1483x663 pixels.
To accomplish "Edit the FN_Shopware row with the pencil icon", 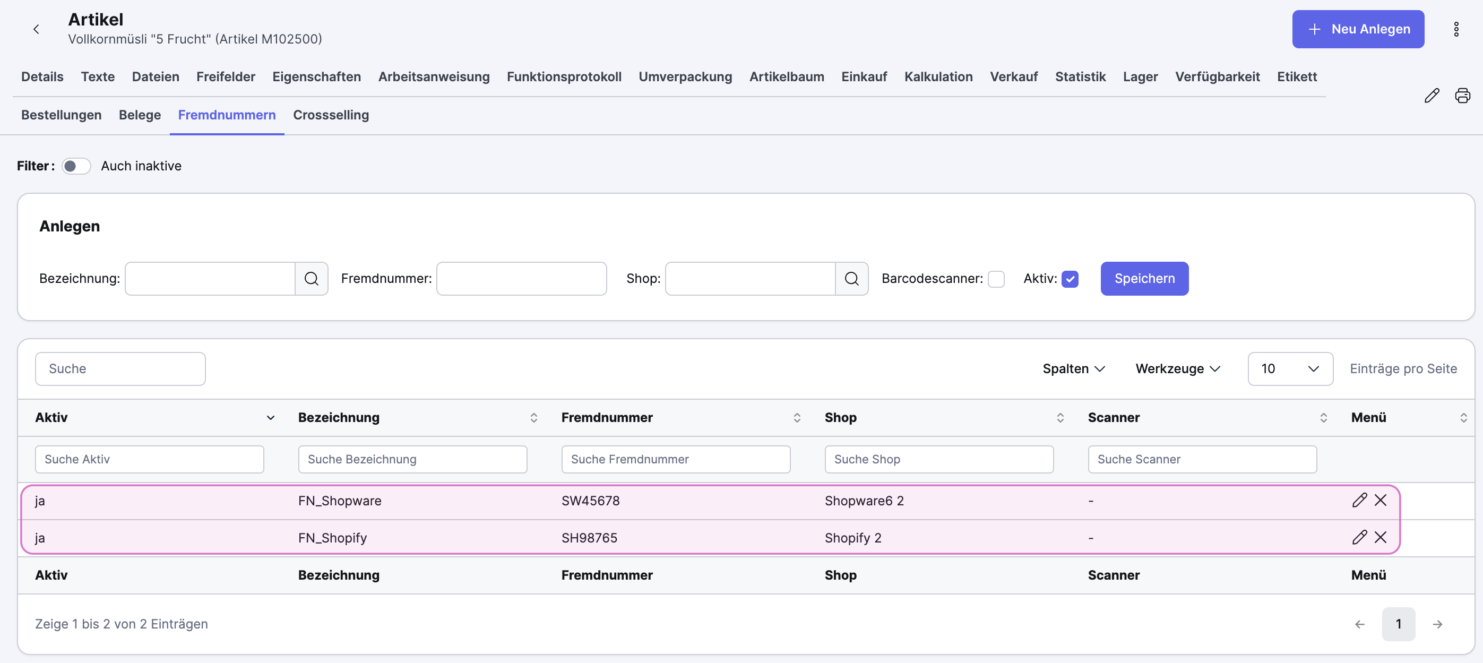I will (1359, 500).
